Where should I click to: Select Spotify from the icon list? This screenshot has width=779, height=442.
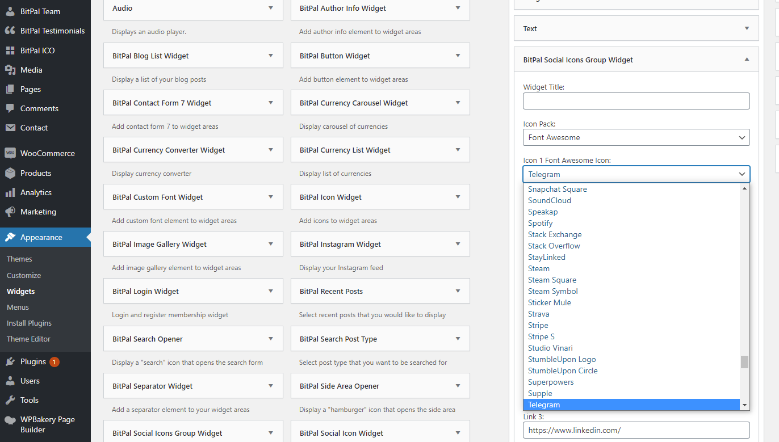(x=631, y=223)
